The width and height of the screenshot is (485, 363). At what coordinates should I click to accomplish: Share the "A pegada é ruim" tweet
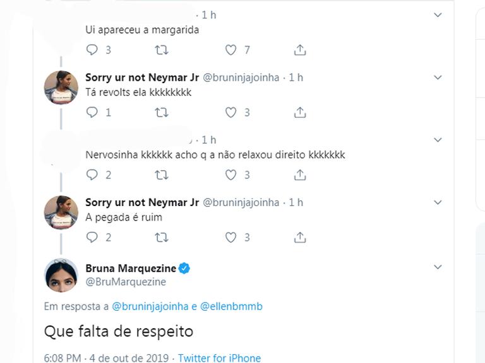pyautogui.click(x=300, y=237)
